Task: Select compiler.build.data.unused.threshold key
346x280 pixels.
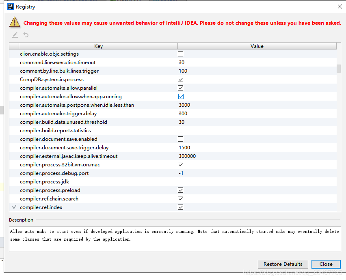Action: 63,122
